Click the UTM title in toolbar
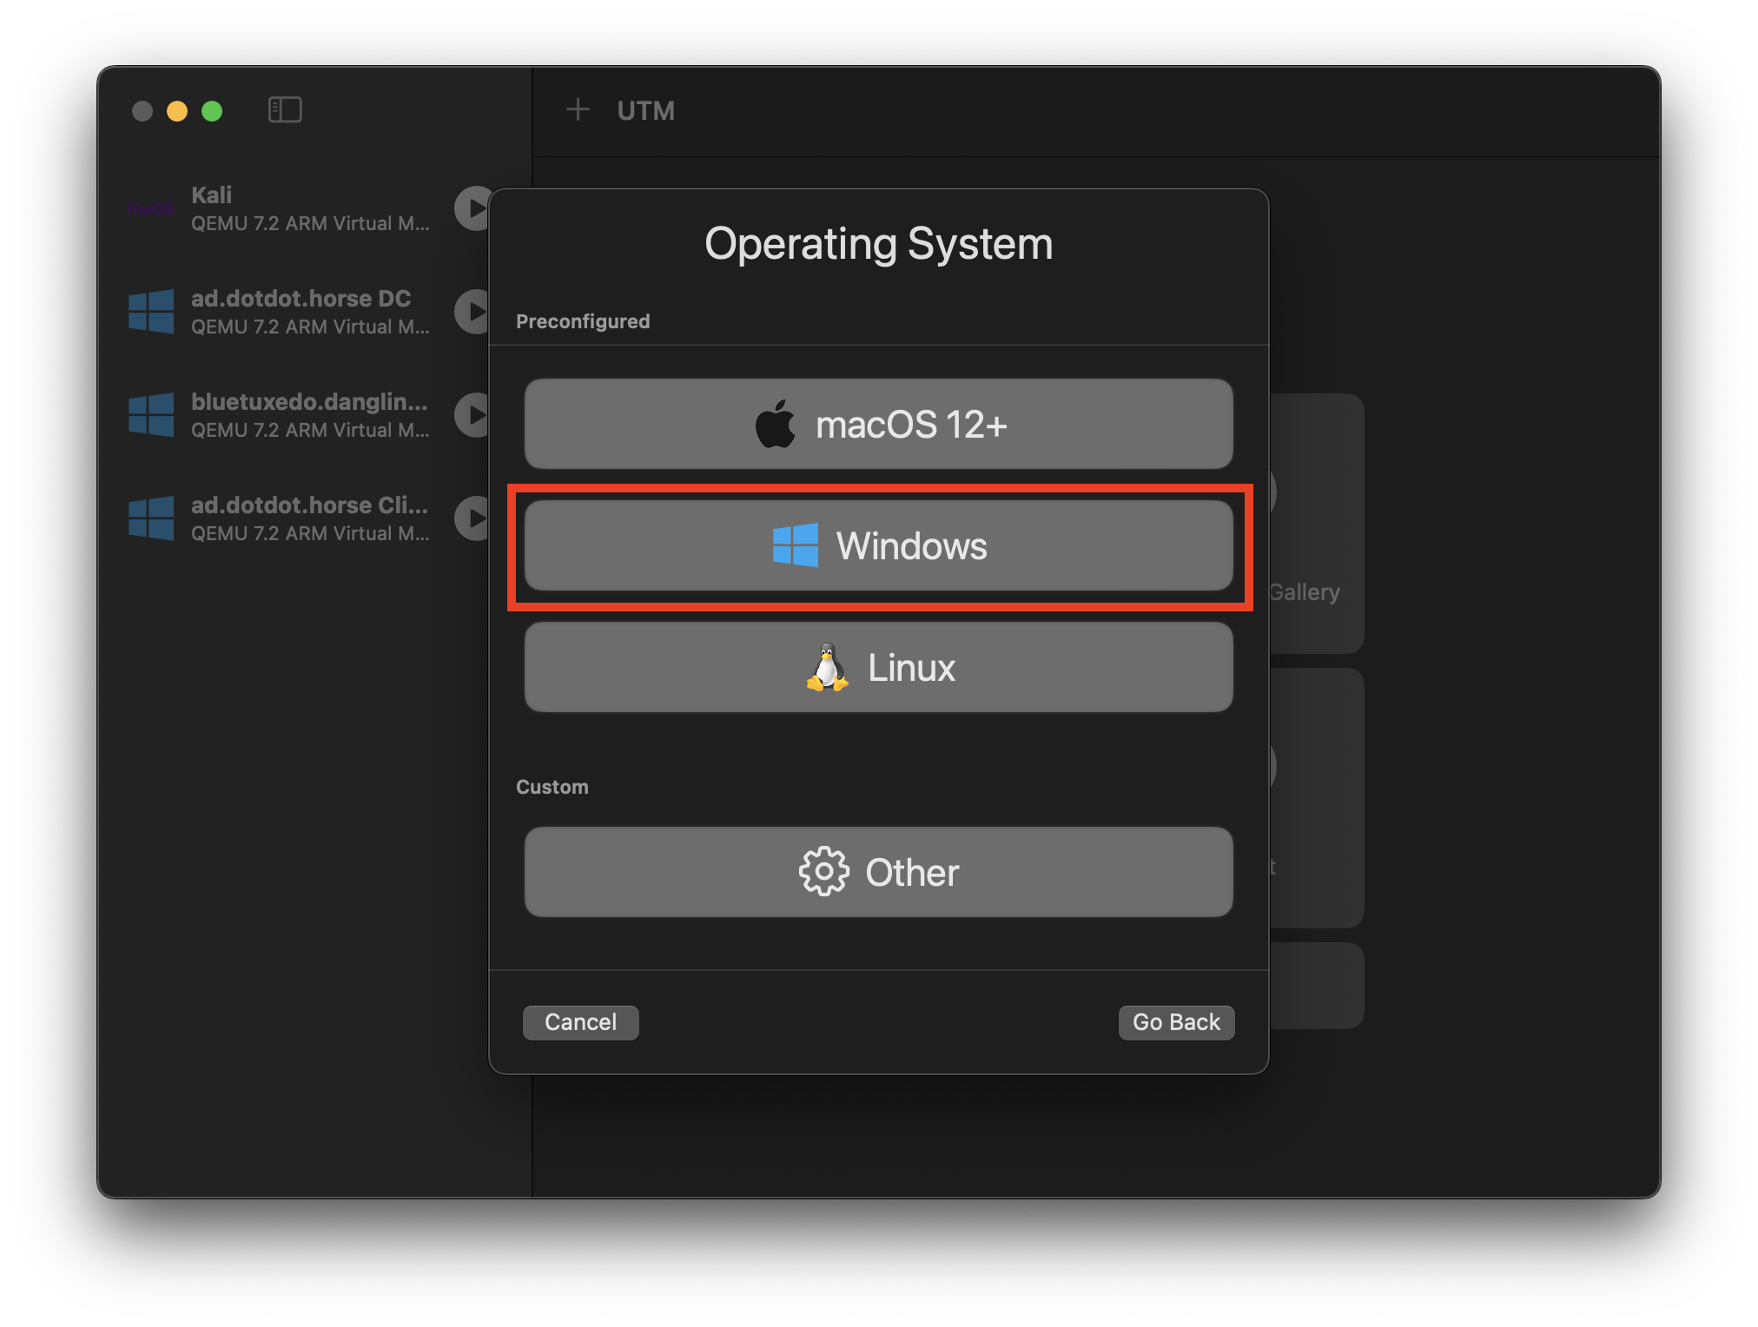 pos(645,110)
